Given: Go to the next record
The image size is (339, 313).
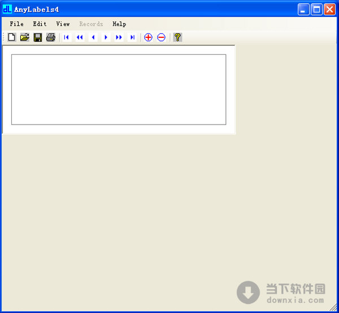Looking at the screenshot, I should click(x=106, y=37).
